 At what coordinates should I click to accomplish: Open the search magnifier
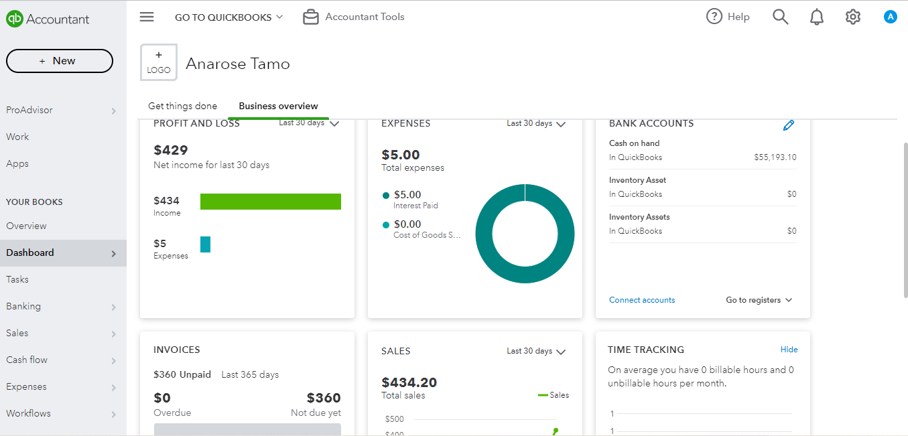(780, 17)
